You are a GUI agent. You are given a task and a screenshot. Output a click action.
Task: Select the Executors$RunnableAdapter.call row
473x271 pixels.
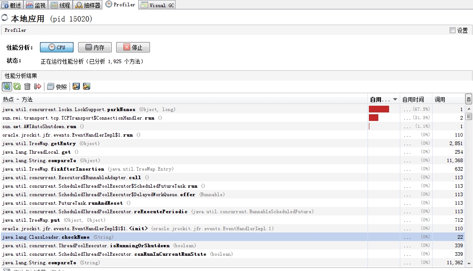[232, 177]
